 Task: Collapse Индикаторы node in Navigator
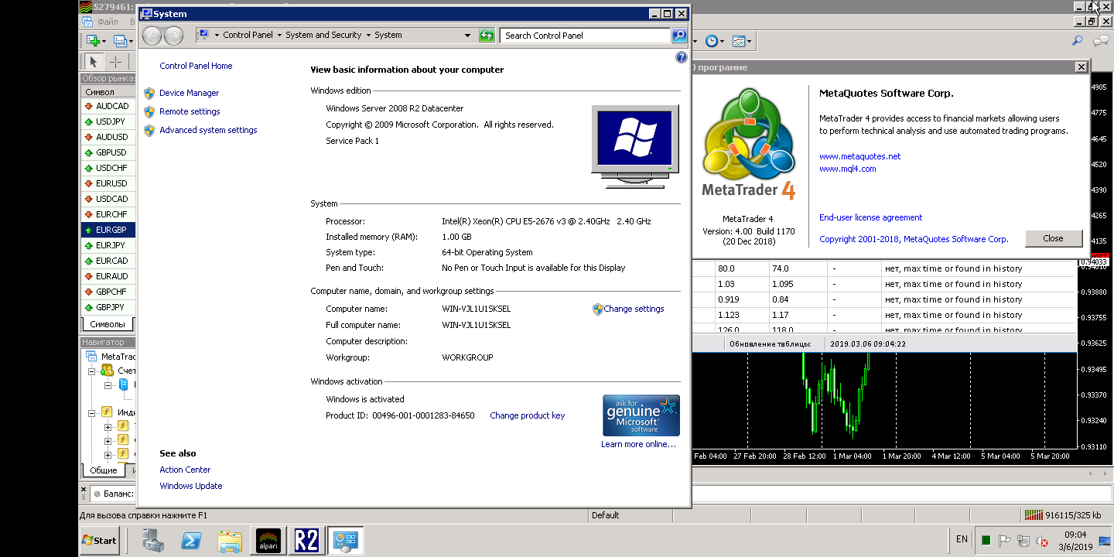pos(91,412)
